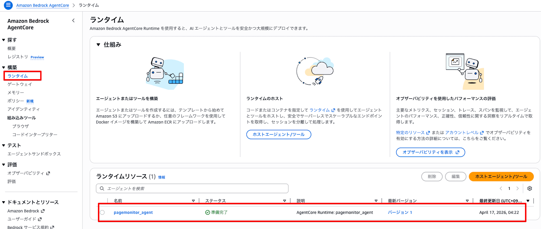Open the pagemonitor_agent runtime link
Viewport: 541px width, 229px height.
click(133, 213)
